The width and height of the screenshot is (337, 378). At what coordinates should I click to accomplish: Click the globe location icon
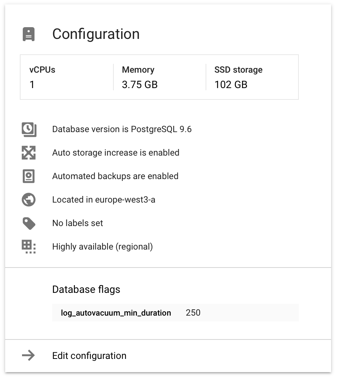pyautogui.click(x=29, y=200)
